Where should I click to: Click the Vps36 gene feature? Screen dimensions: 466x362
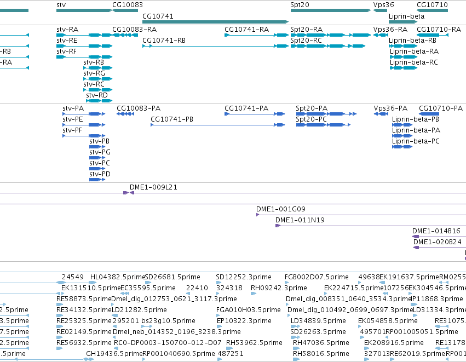coord(380,10)
